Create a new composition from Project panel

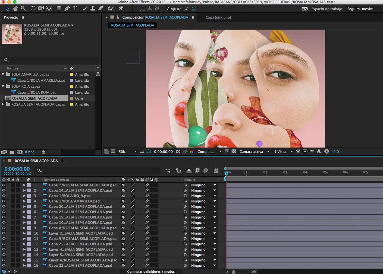(20, 152)
